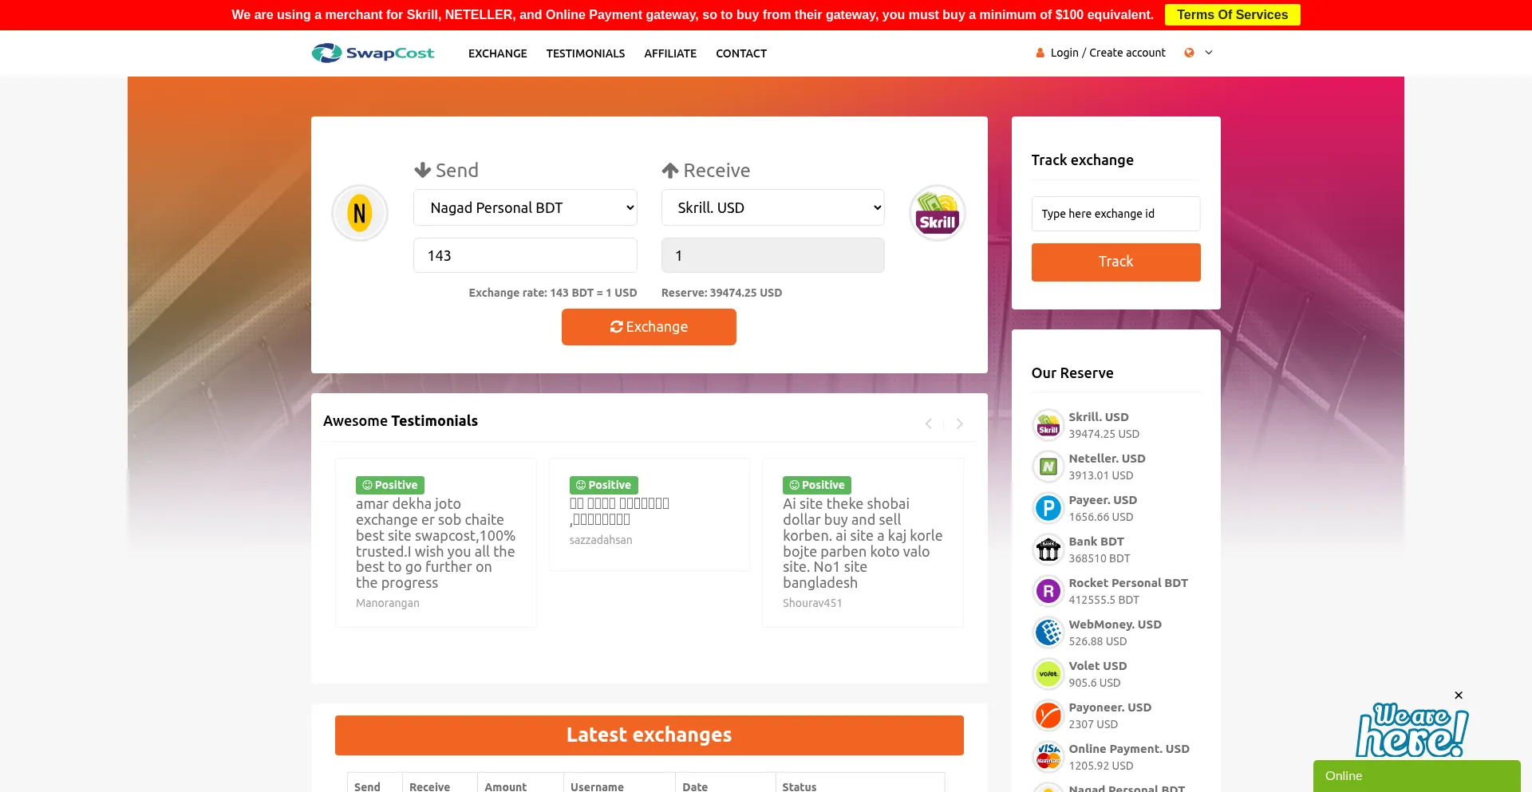The image size is (1532, 792).
Task: Click the language globe icon
Action: [x=1189, y=53]
